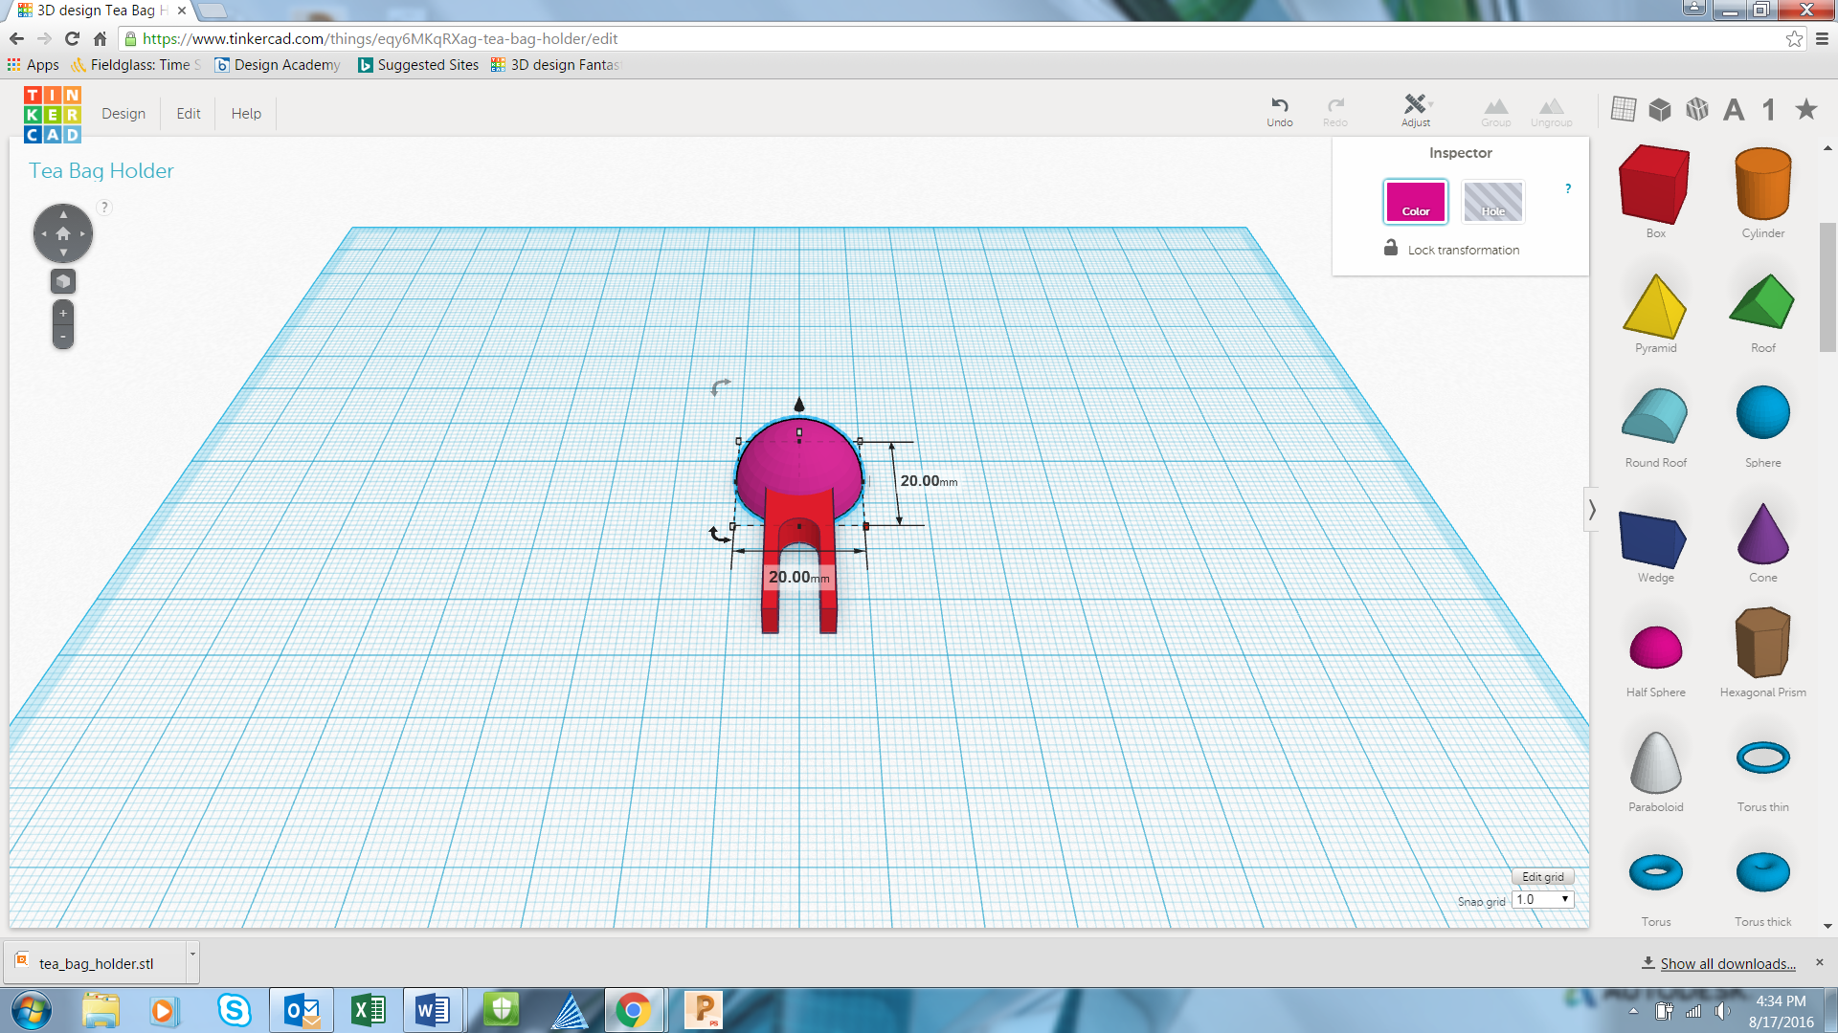Open Excel from the taskbar
This screenshot has height=1033, width=1838.
[x=368, y=1010]
